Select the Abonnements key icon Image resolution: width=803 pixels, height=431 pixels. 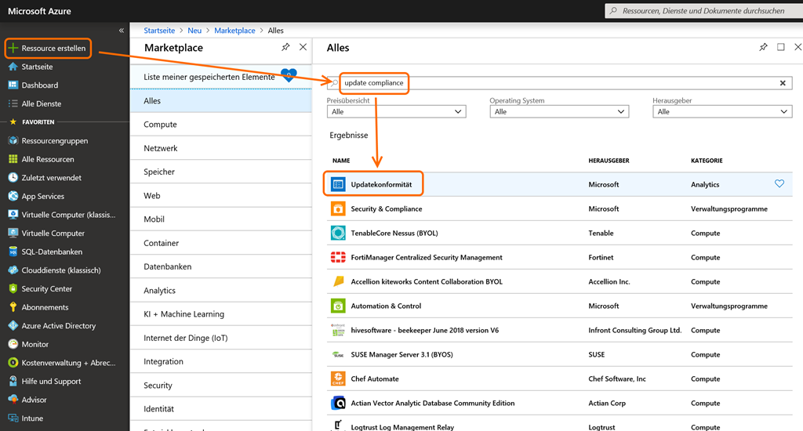click(13, 307)
